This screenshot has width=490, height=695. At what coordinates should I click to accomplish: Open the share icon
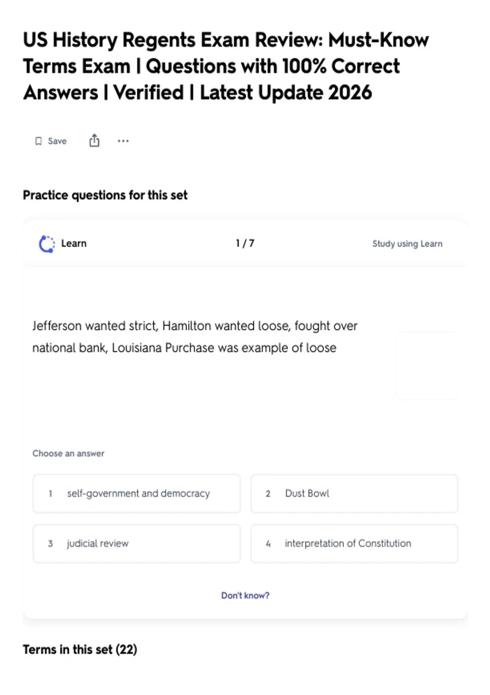pos(94,140)
